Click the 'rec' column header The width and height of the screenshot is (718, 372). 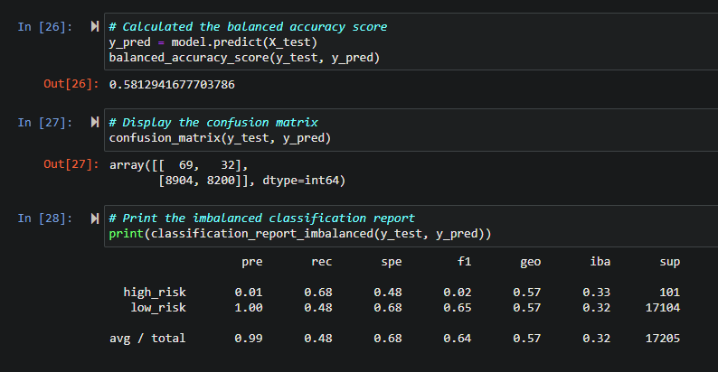point(322,262)
